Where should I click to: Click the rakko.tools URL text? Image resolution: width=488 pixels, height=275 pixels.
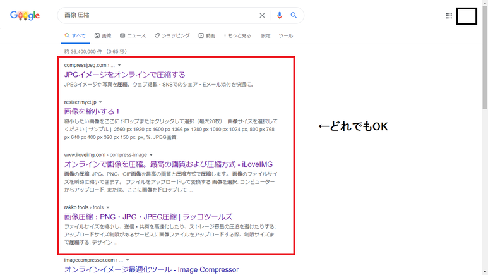(x=76, y=207)
